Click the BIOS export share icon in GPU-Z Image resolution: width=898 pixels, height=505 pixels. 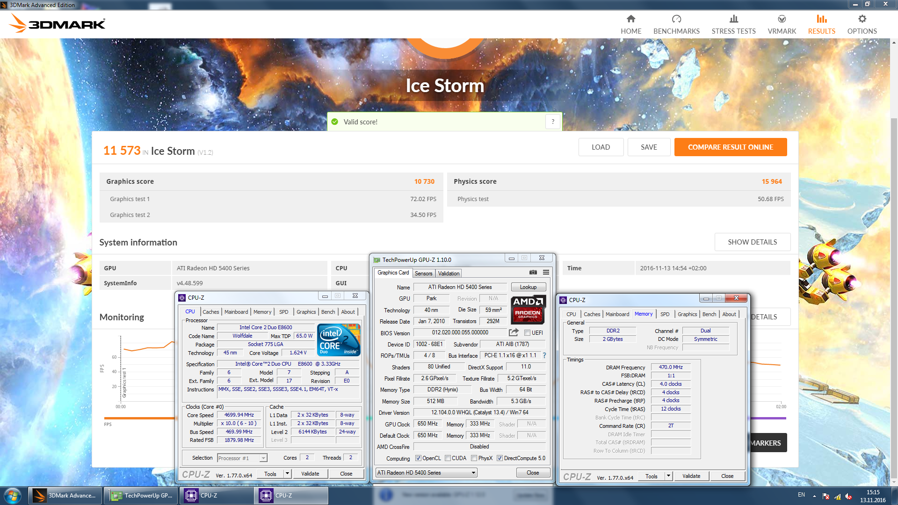point(514,332)
